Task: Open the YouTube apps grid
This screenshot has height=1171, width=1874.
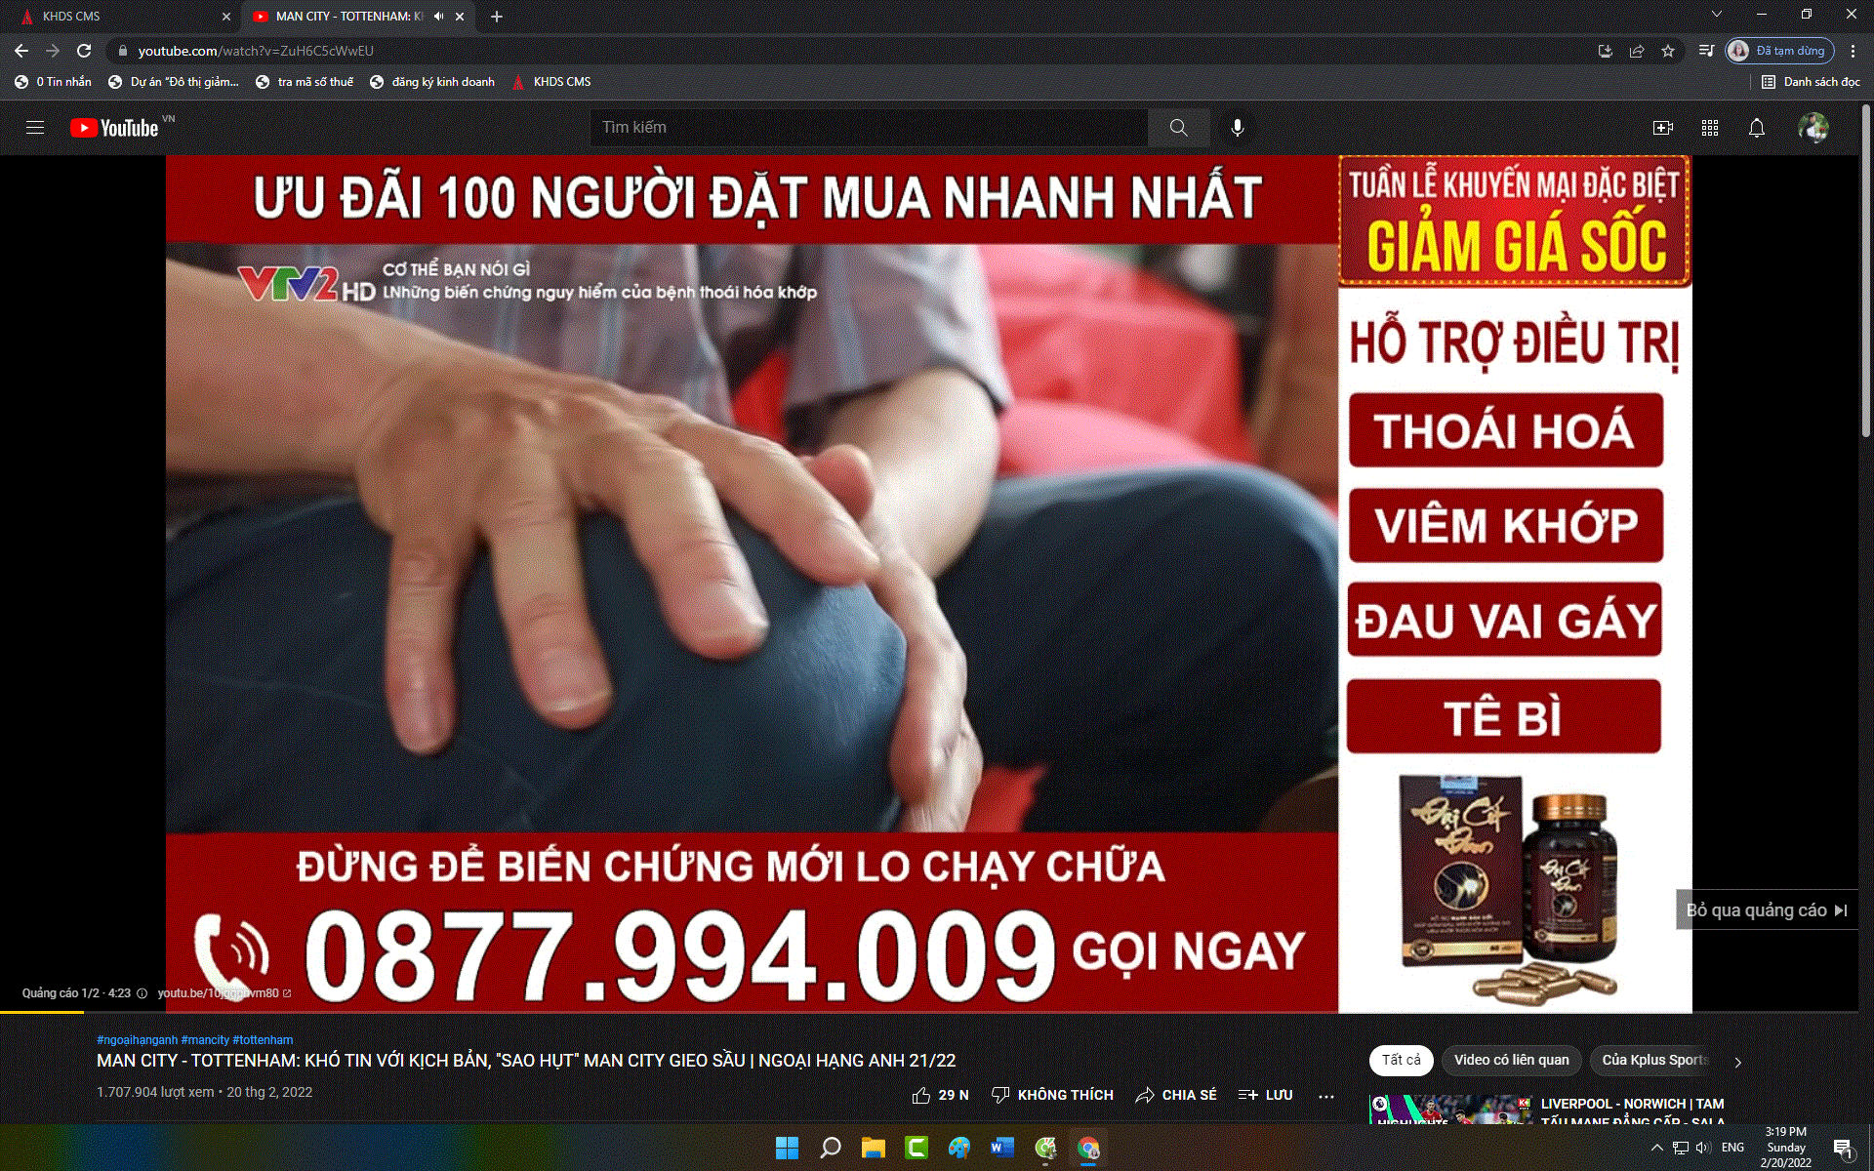Action: pos(1709,128)
